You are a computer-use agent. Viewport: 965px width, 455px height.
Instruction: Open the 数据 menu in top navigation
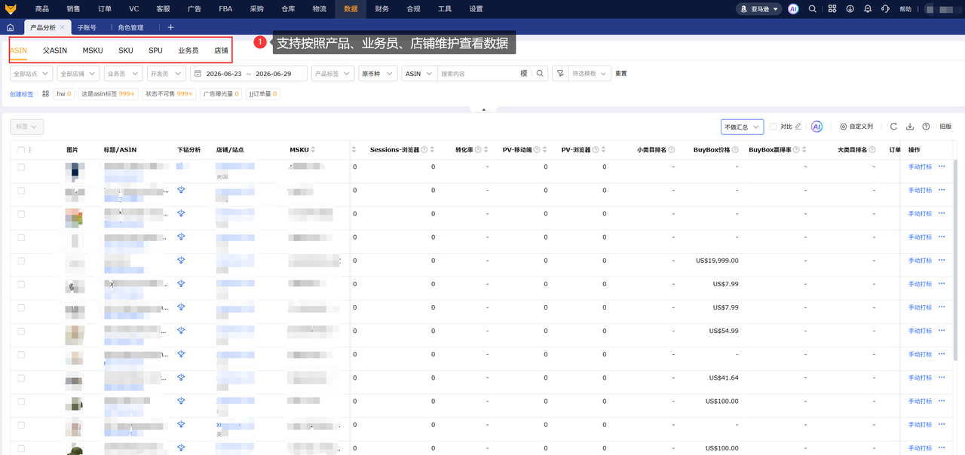coord(351,9)
